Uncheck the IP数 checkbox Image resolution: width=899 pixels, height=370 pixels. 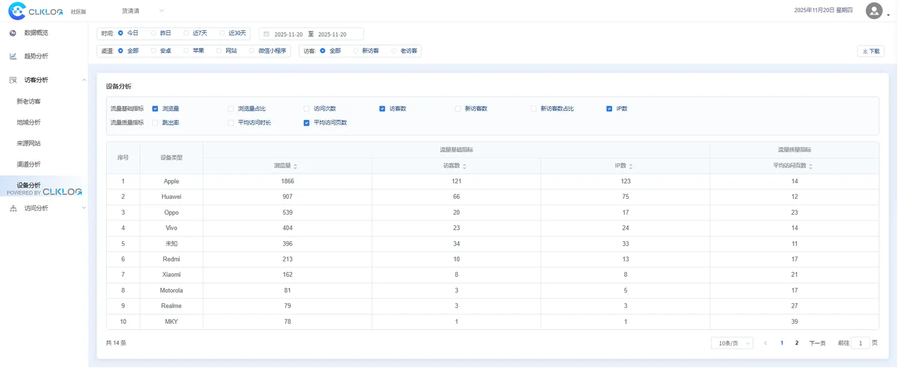tap(609, 109)
